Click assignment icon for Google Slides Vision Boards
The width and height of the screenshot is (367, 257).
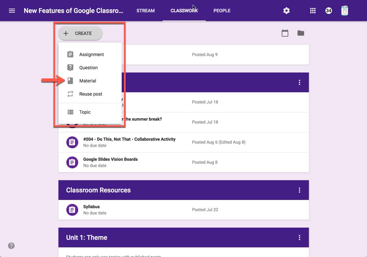click(72, 162)
